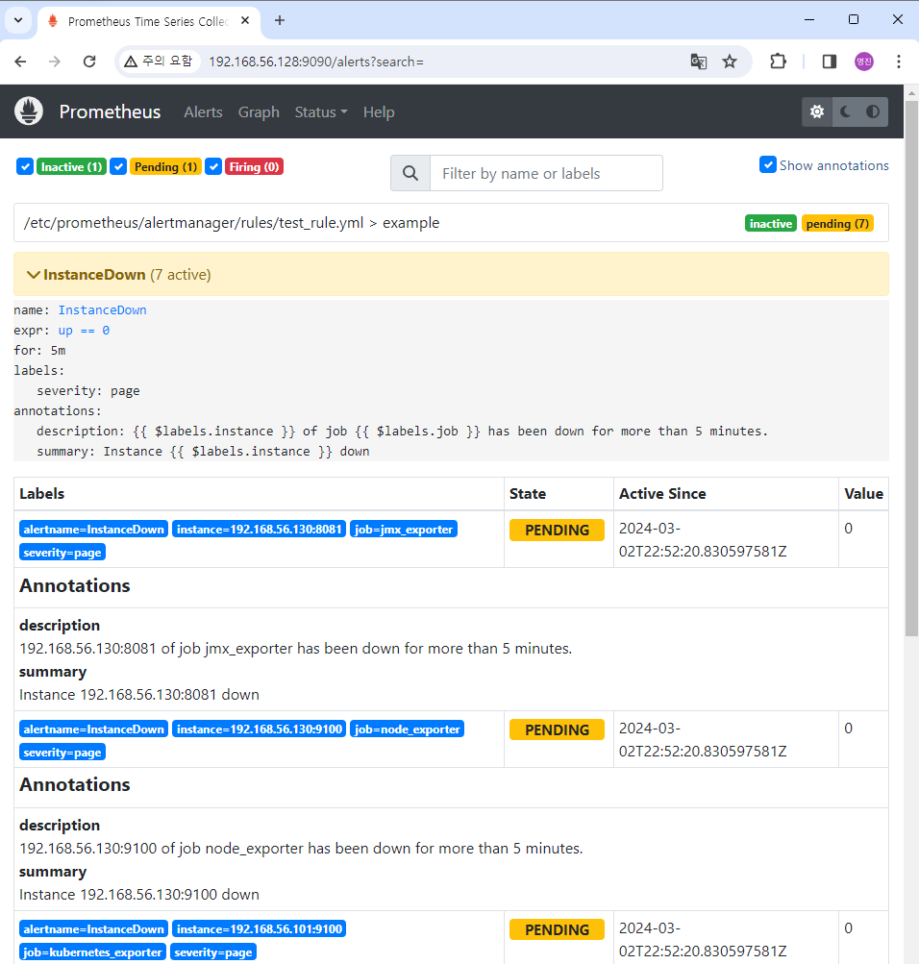Click the scrollbar up arrow
Screen dimensions: 919x964
point(911,93)
